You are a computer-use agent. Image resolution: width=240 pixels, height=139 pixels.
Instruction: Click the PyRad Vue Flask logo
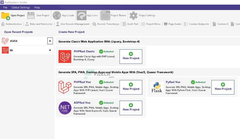[157, 87]
